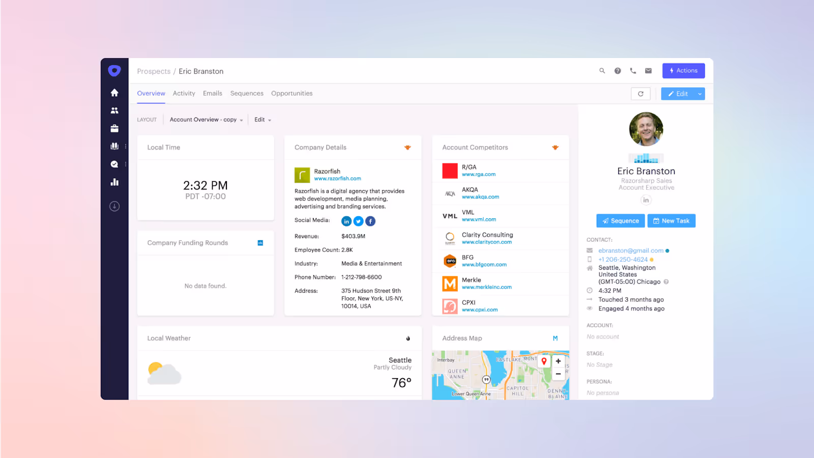
Task: Open Accounts briefcase icon in sidebar
Action: (x=114, y=128)
